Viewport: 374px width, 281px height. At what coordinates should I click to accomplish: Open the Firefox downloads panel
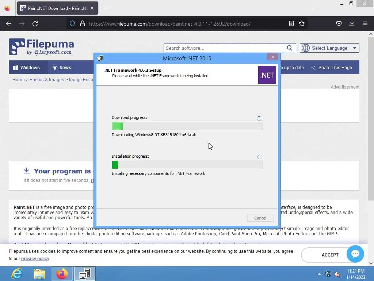(352, 24)
